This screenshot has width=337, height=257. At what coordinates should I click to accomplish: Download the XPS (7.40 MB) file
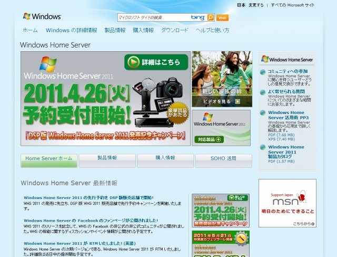[281, 139]
